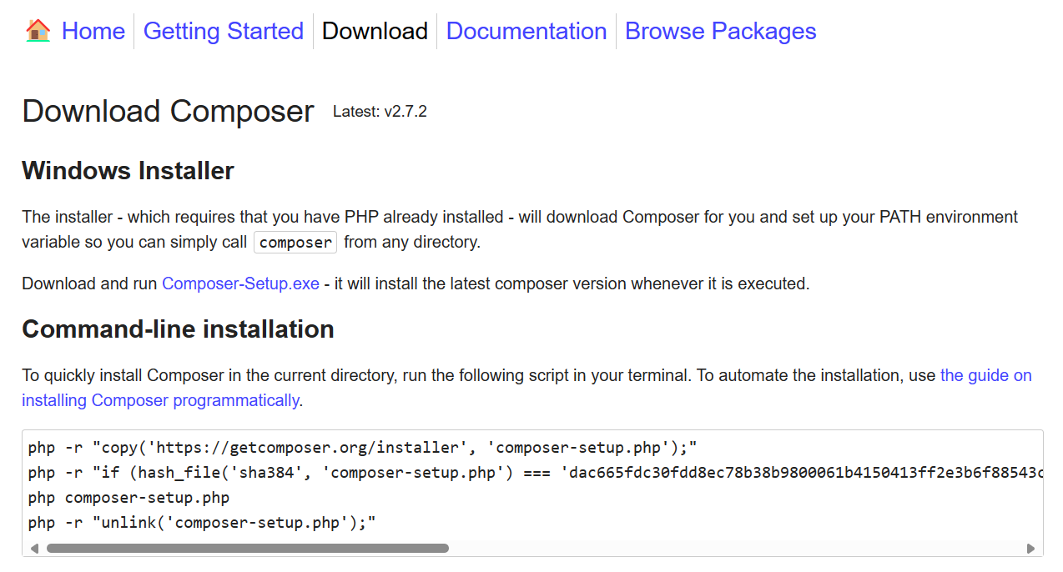This screenshot has height=572, width=1063.
Task: Open the Home page
Action: [x=93, y=31]
